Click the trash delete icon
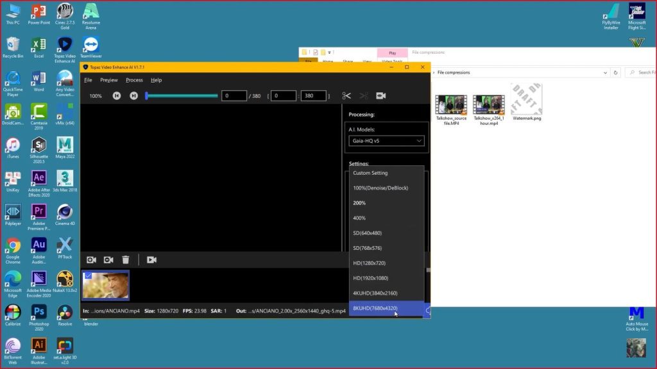This screenshot has width=657, height=369. tap(126, 259)
